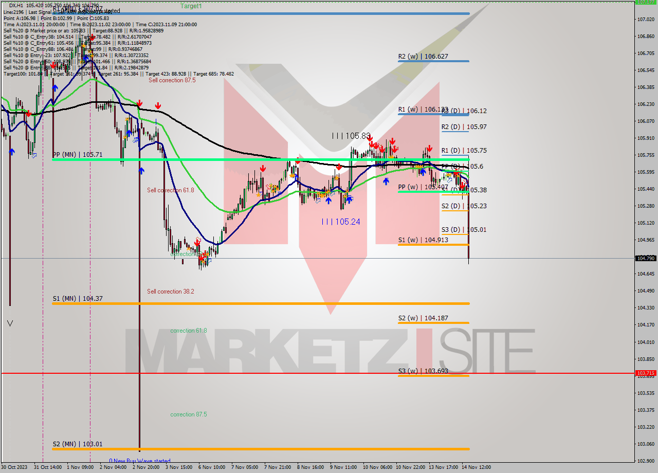Click the '8 Nov 16:00' time label
Image resolution: width=658 pixels, height=473 pixels.
(310, 467)
